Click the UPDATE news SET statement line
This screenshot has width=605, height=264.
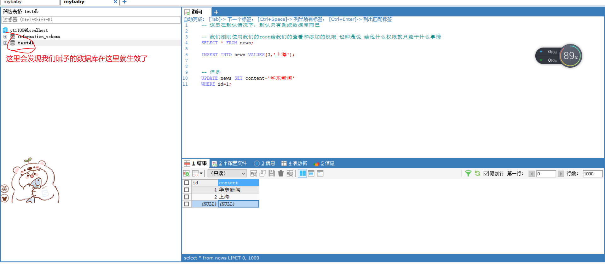coord(248,78)
